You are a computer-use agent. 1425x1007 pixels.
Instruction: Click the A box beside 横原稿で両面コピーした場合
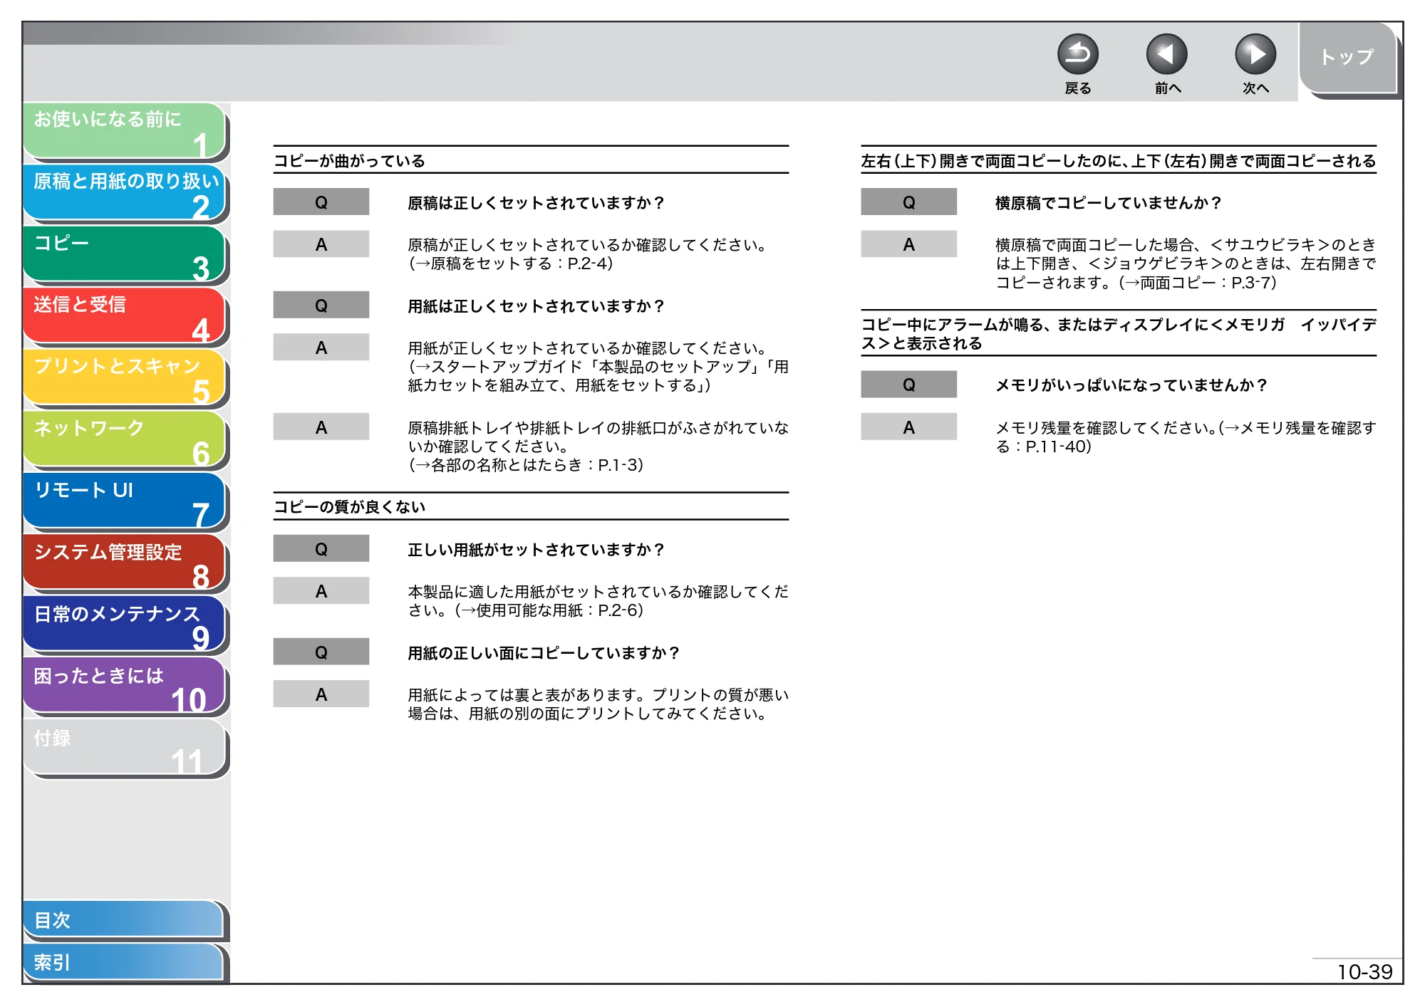908,244
